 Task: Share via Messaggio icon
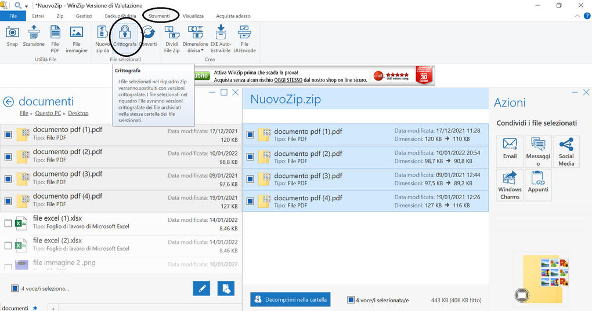pyautogui.click(x=538, y=151)
